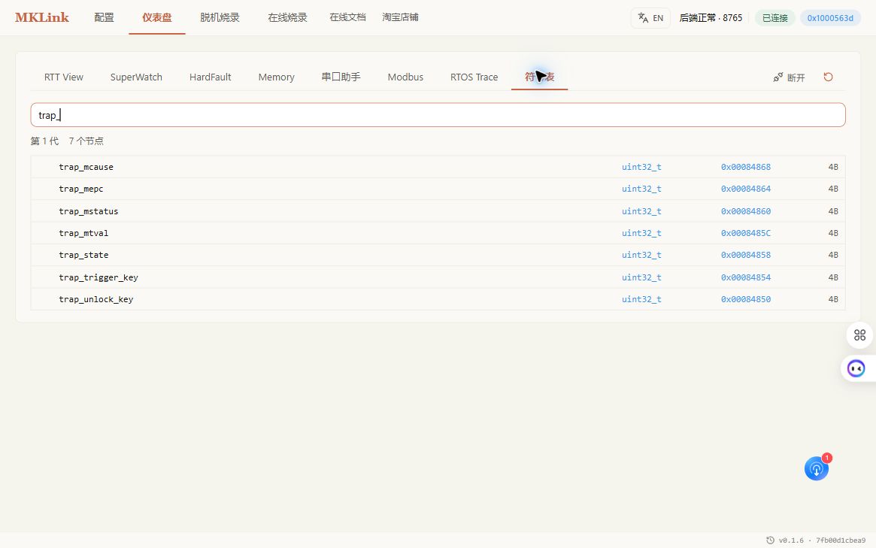
Task: Select the trap_unlock_key symbol name
Action: tap(95, 299)
